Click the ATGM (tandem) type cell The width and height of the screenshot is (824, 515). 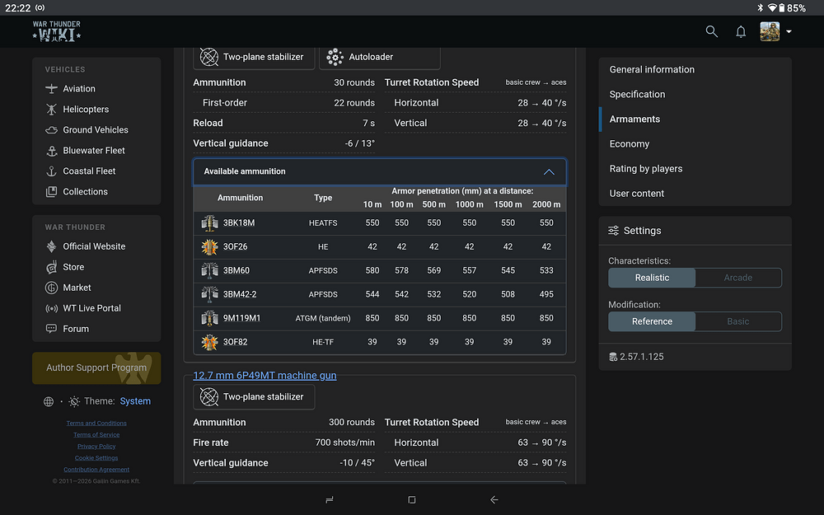323,318
